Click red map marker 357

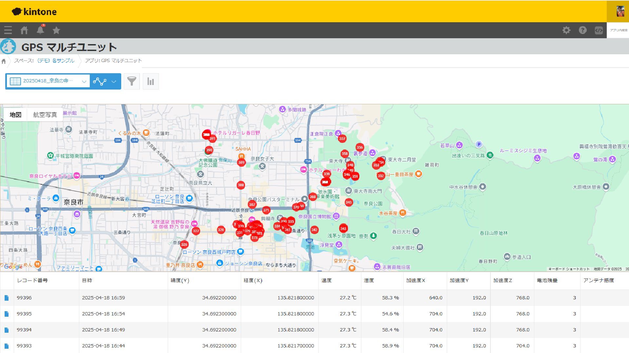[x=342, y=139]
